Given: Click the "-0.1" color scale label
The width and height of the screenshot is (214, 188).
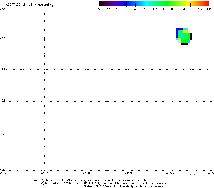Looking at the screenshot, I should (191, 9).
